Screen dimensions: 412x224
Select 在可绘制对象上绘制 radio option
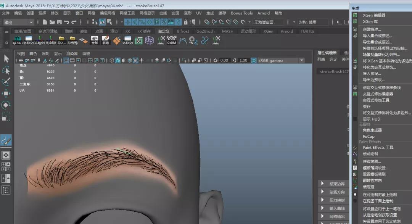pos(355,195)
